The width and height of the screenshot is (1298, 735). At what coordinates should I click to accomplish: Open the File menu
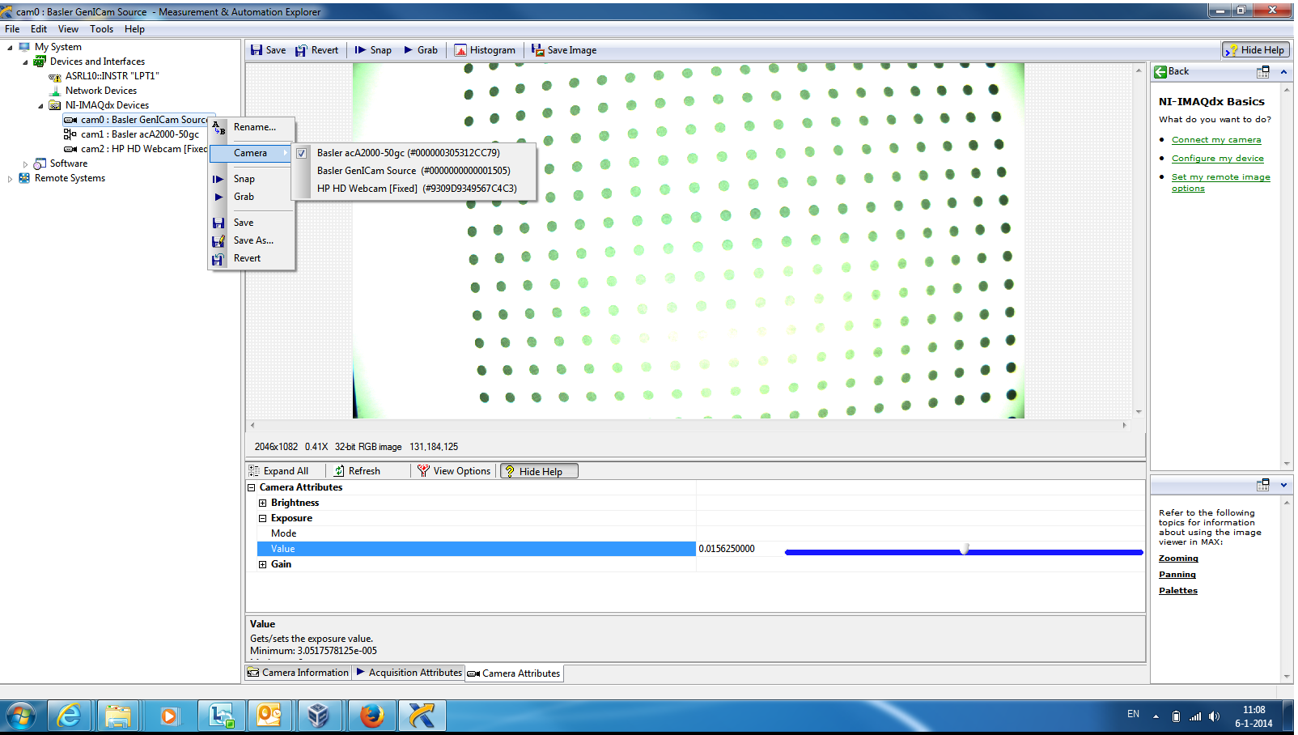coord(12,29)
